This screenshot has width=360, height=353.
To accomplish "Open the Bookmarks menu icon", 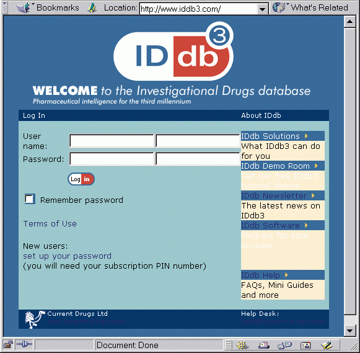I will 24,7.
